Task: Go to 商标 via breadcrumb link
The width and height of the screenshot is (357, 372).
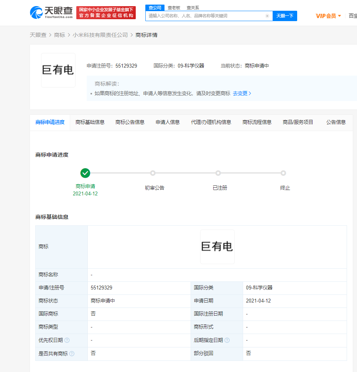Action: click(59, 35)
